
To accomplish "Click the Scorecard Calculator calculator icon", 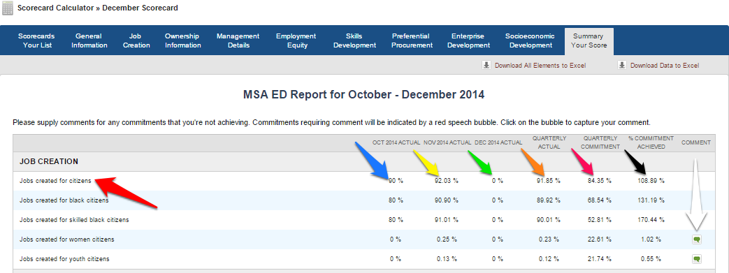I will (8, 8).
